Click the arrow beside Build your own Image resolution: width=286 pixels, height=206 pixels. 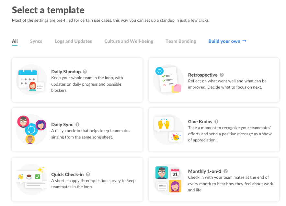tap(245, 41)
